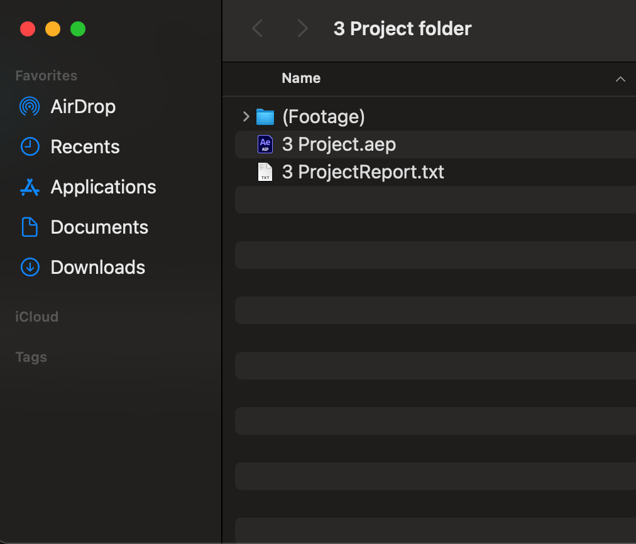Click the Applications sidebar icon

coord(30,187)
